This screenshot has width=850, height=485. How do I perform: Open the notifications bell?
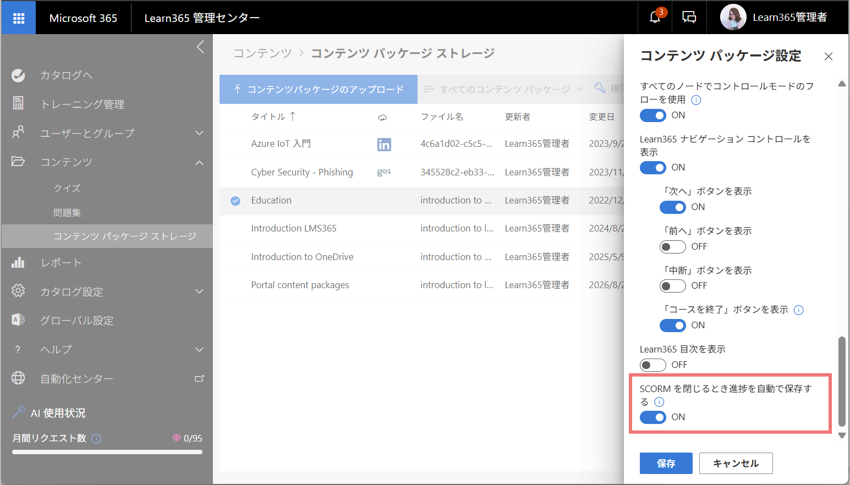655,18
